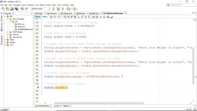Click the Open Project toolbar icon
Viewport: 197px width, 111px height.
point(12,9)
